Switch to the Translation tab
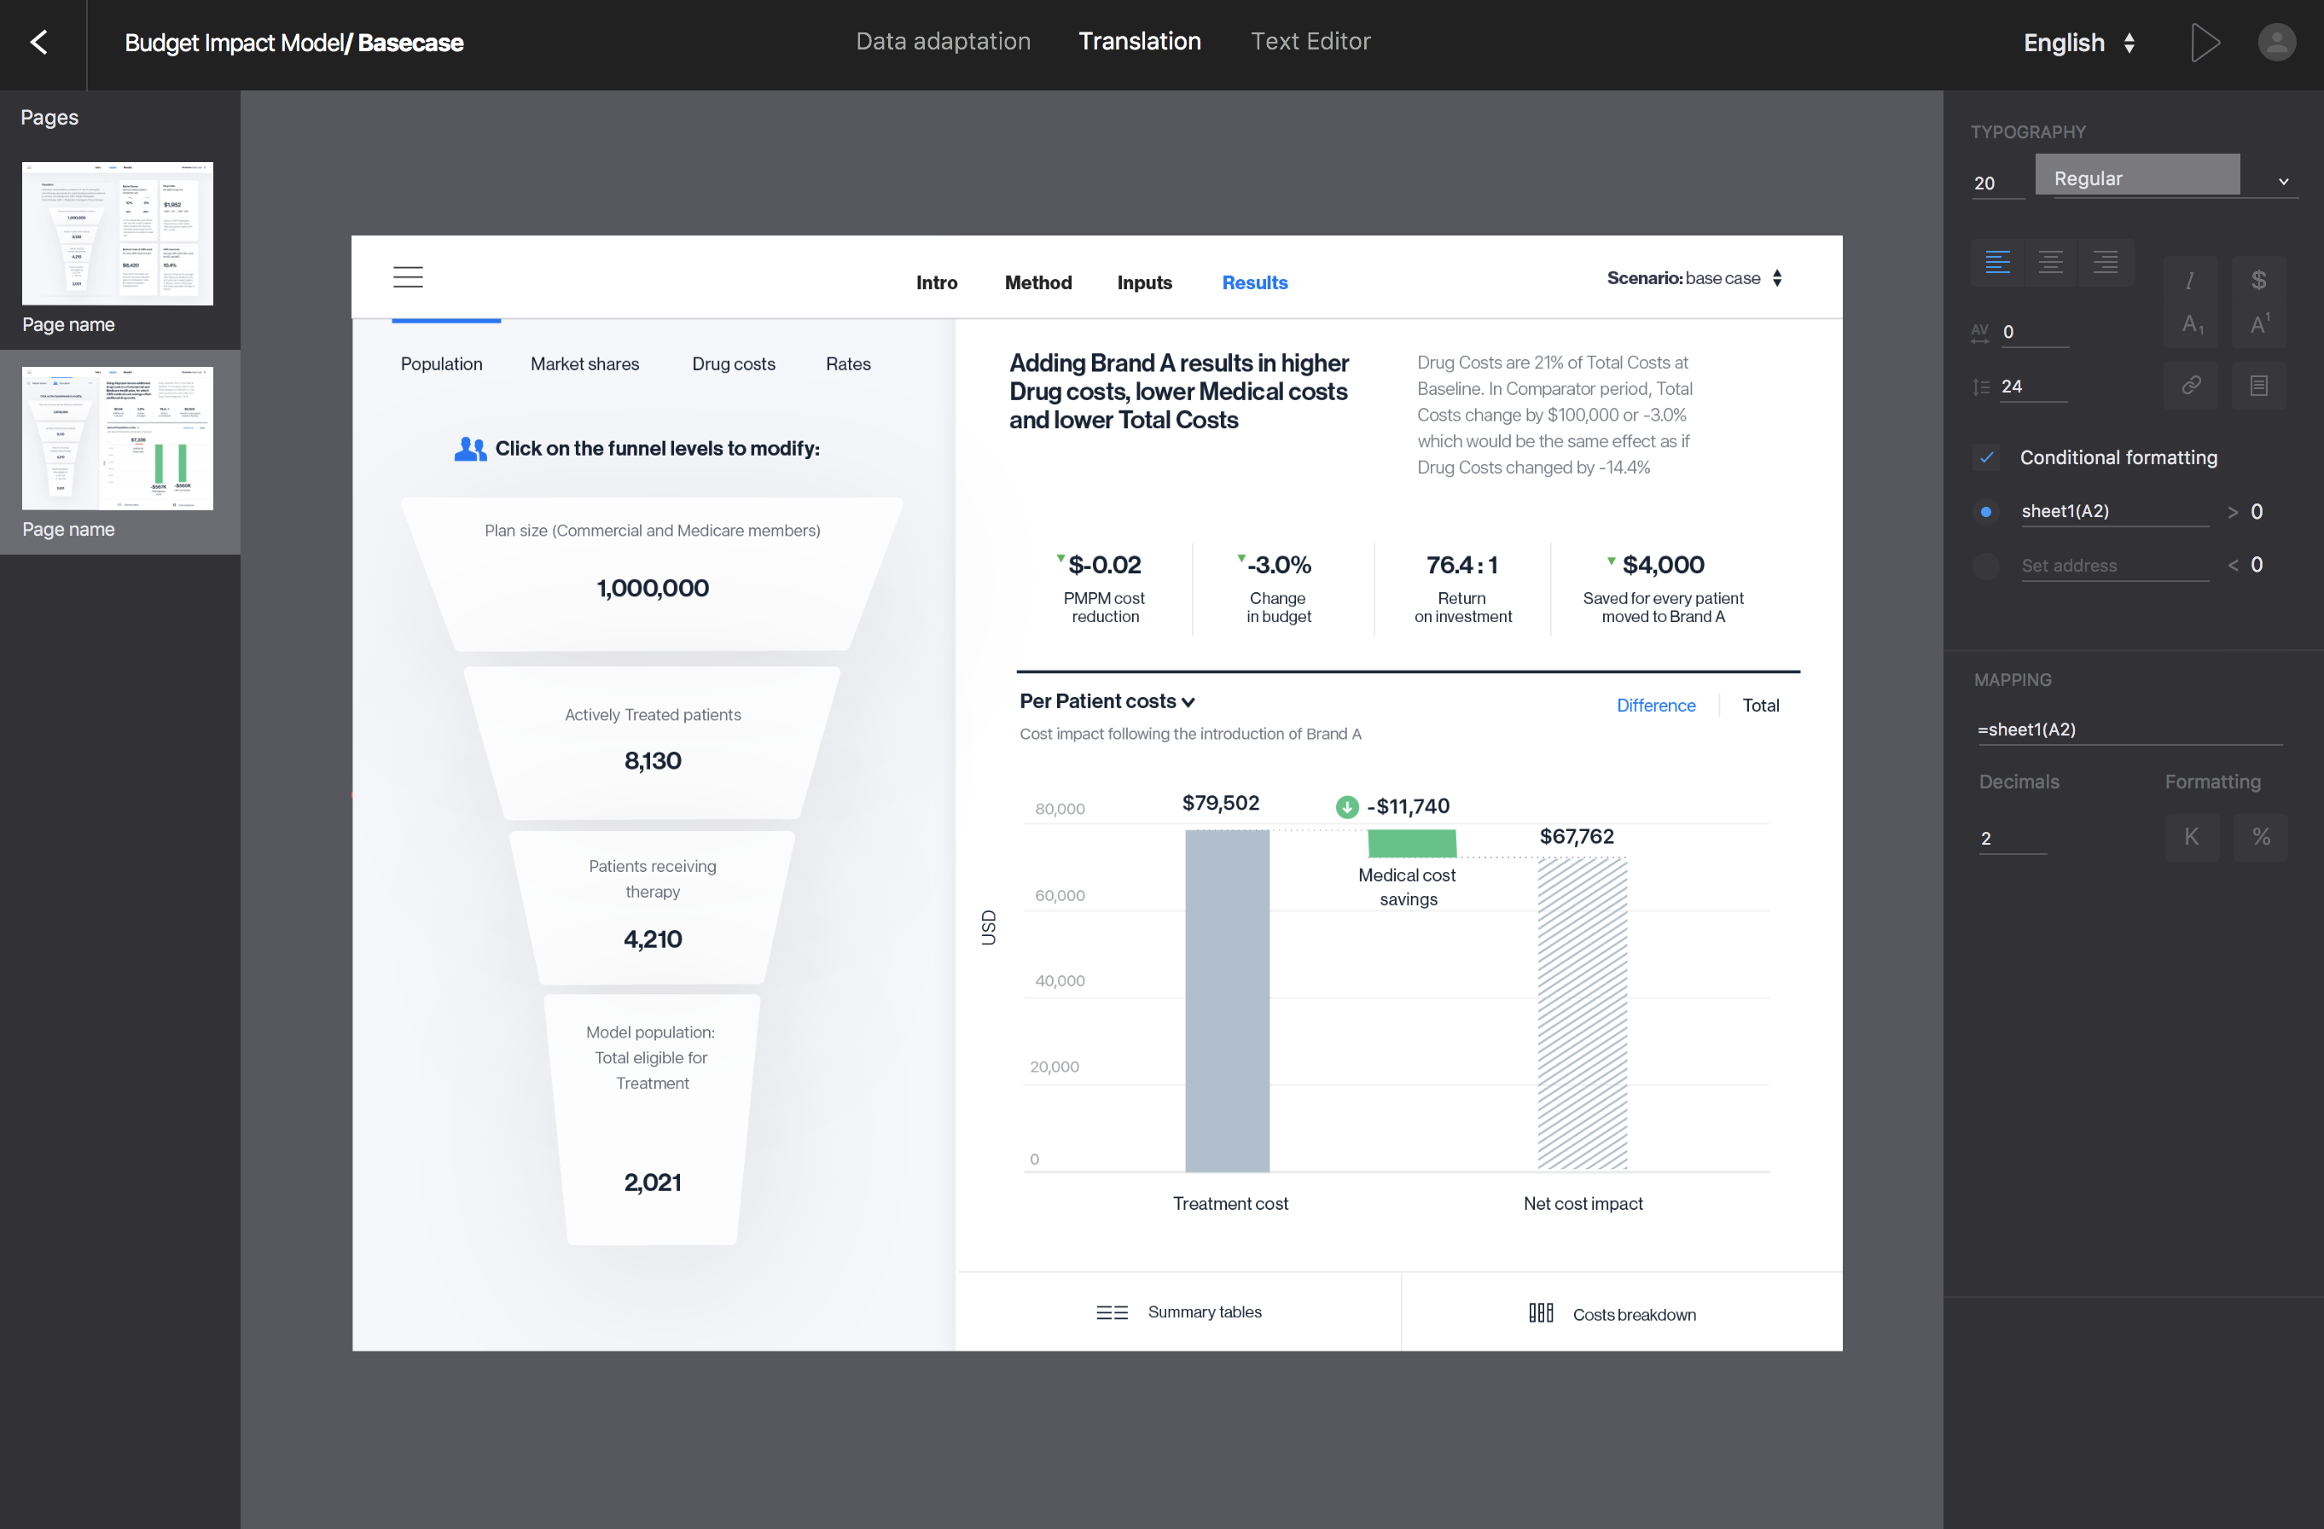2324x1529 pixels. coord(1138,41)
